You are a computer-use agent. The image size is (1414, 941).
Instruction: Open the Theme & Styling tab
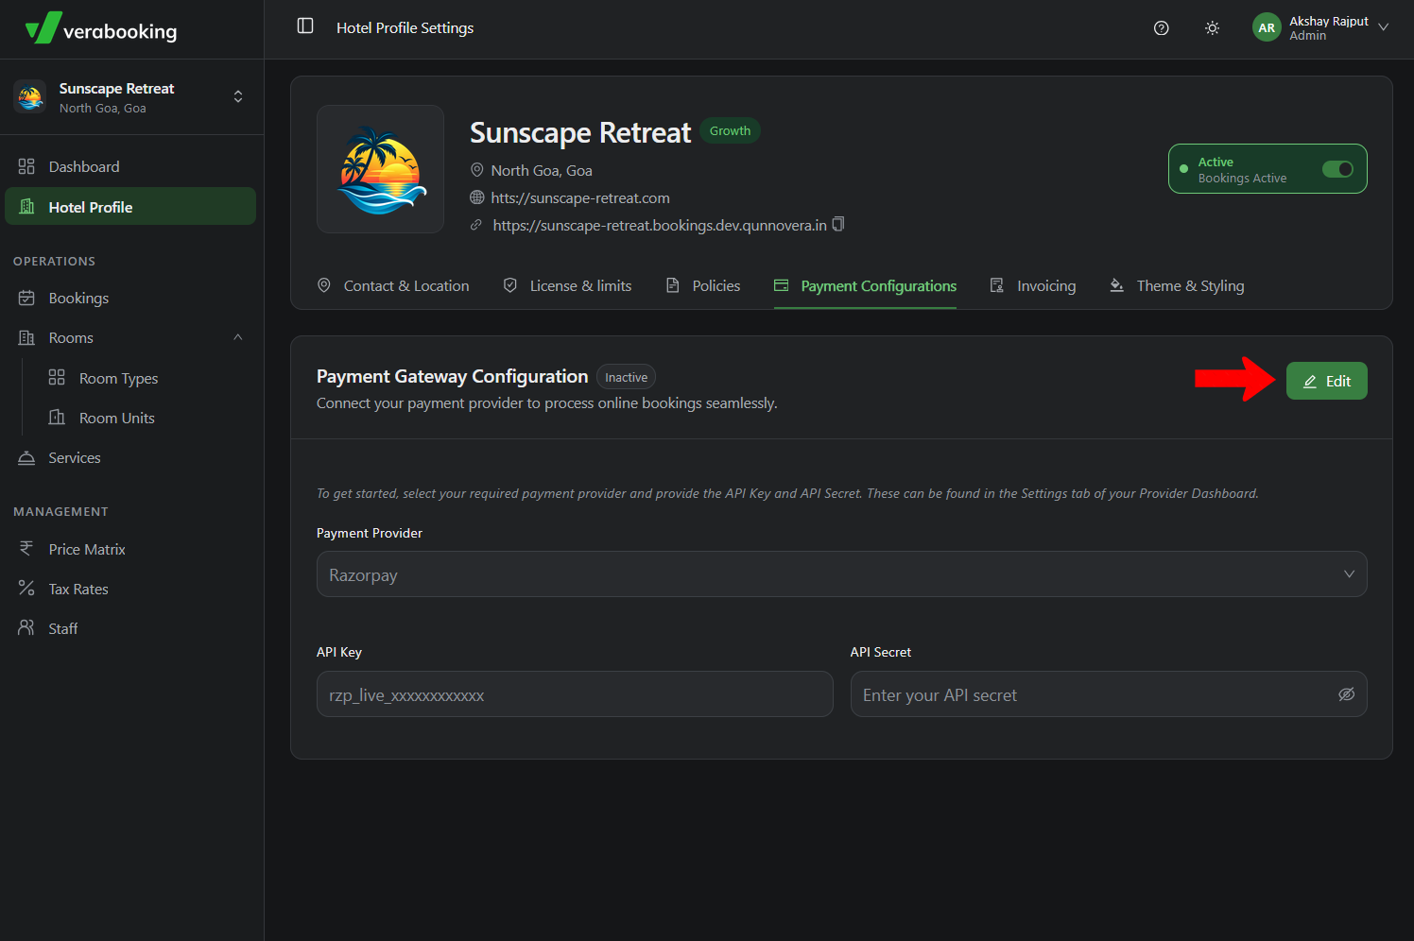[1177, 286]
